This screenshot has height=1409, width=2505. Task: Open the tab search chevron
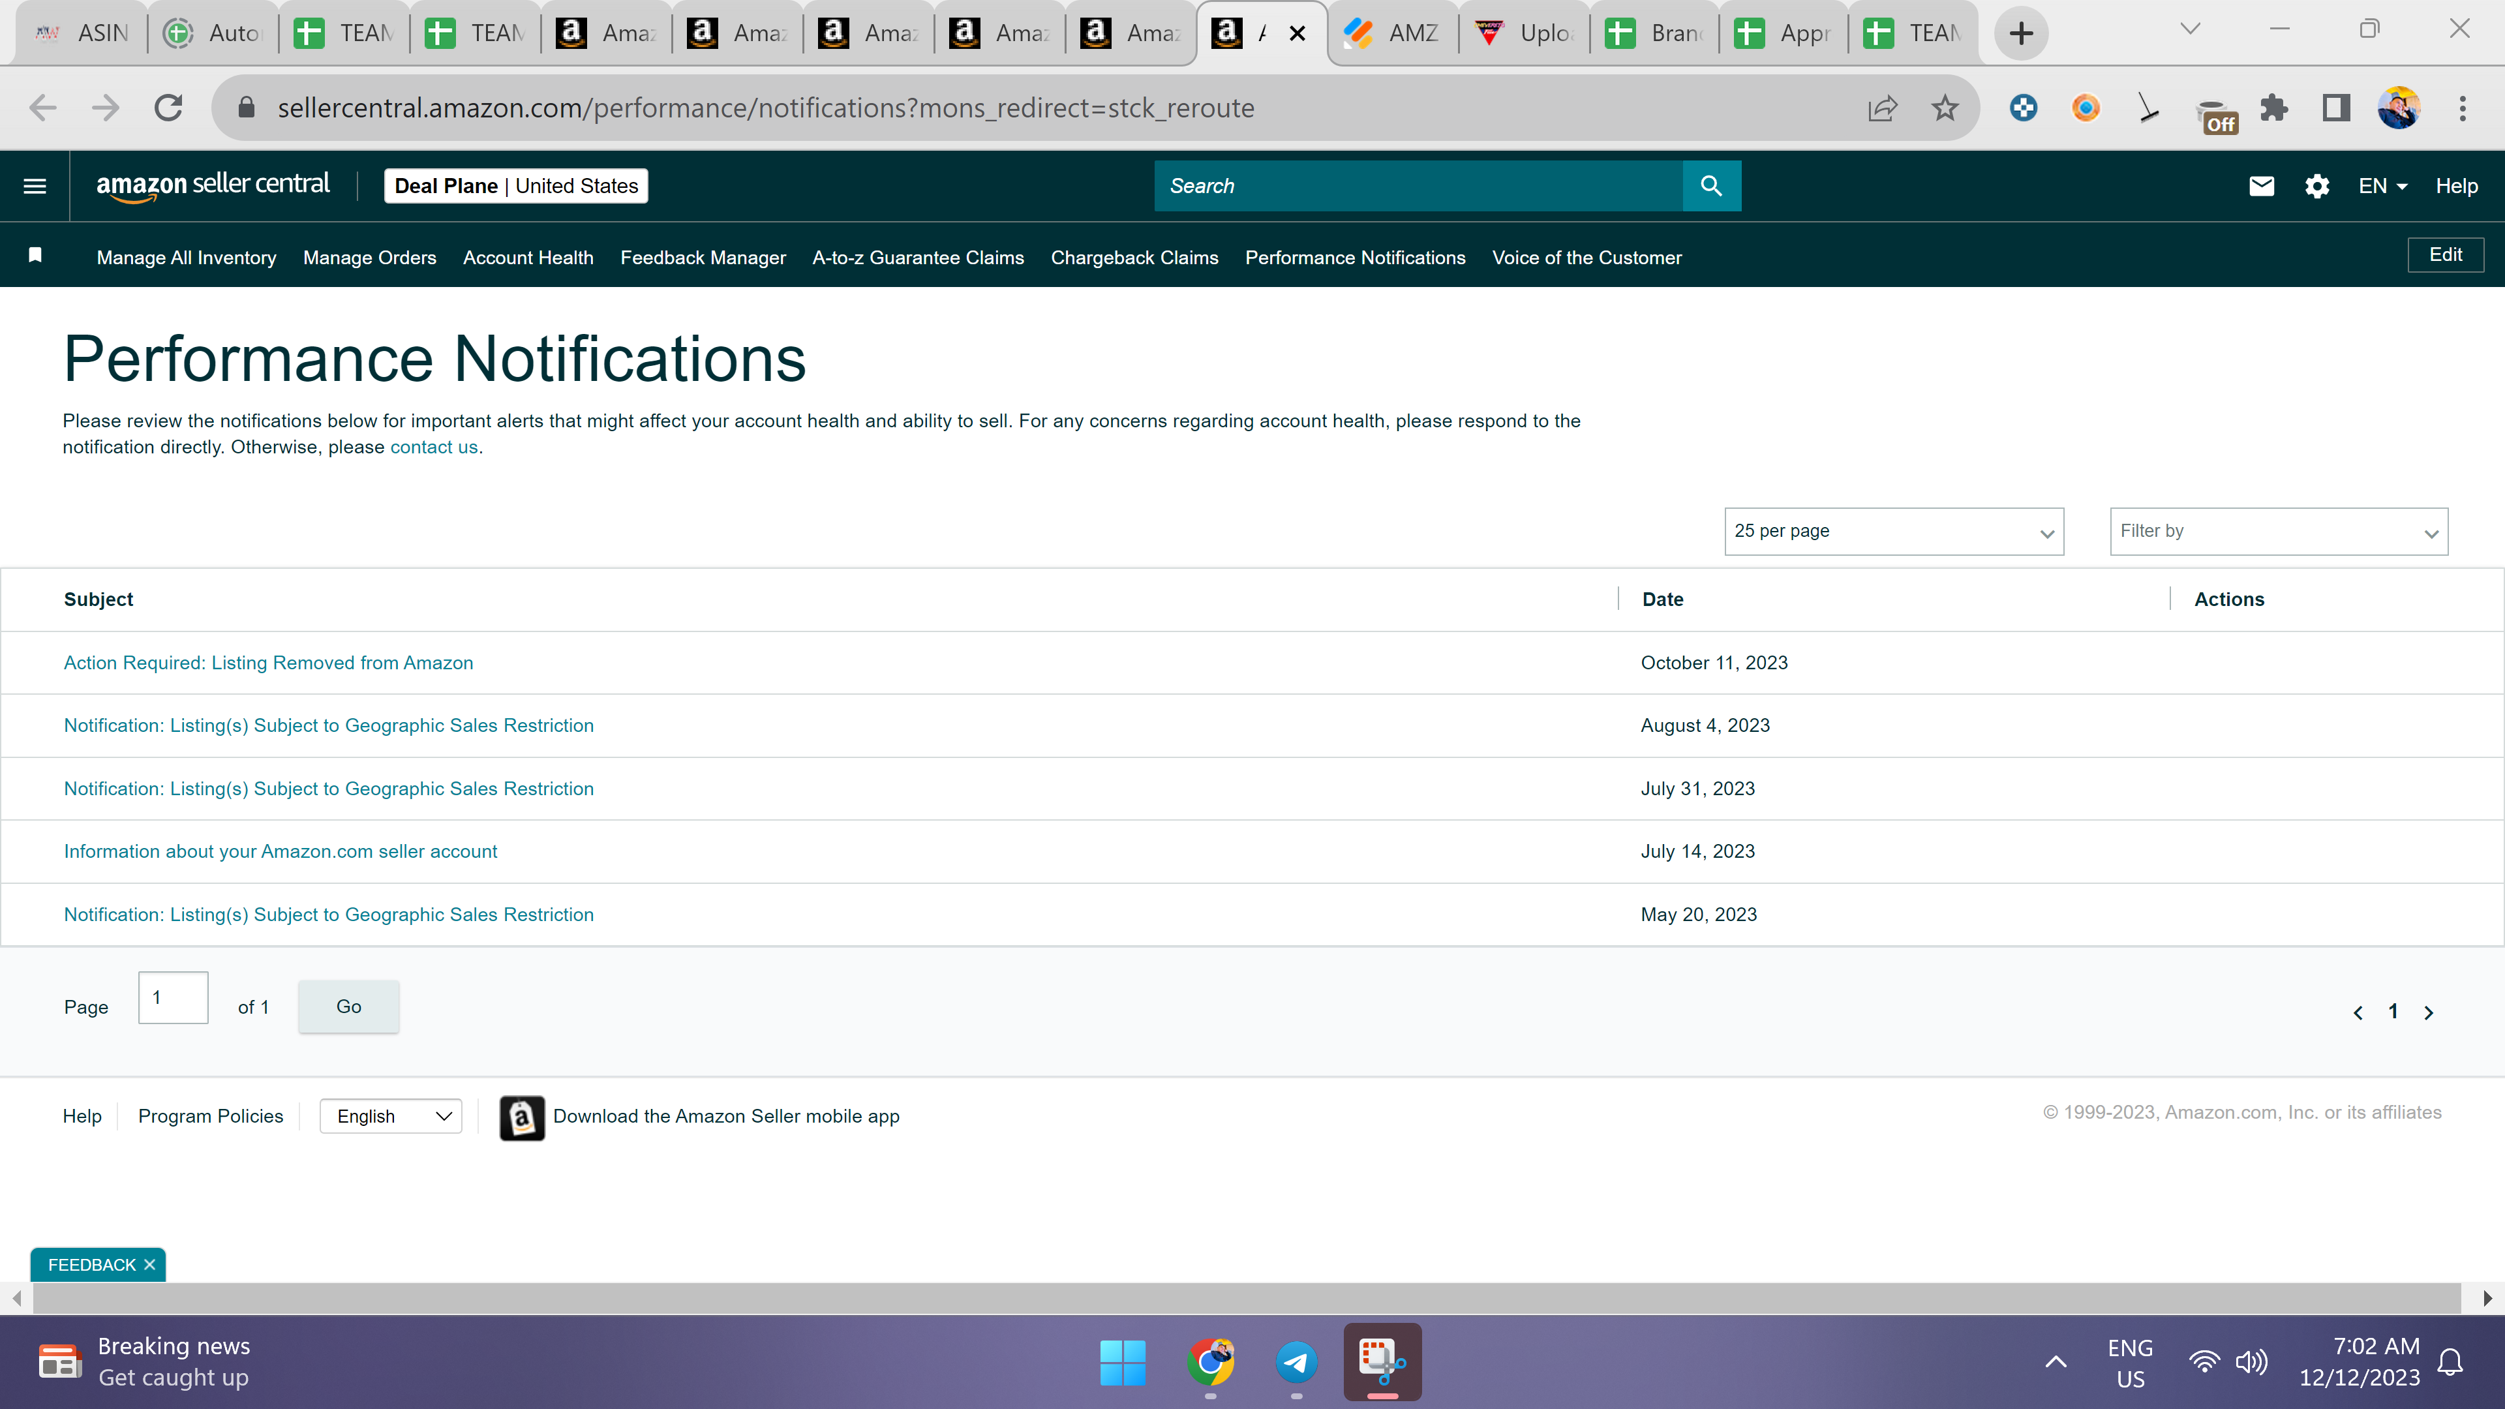[2190, 29]
